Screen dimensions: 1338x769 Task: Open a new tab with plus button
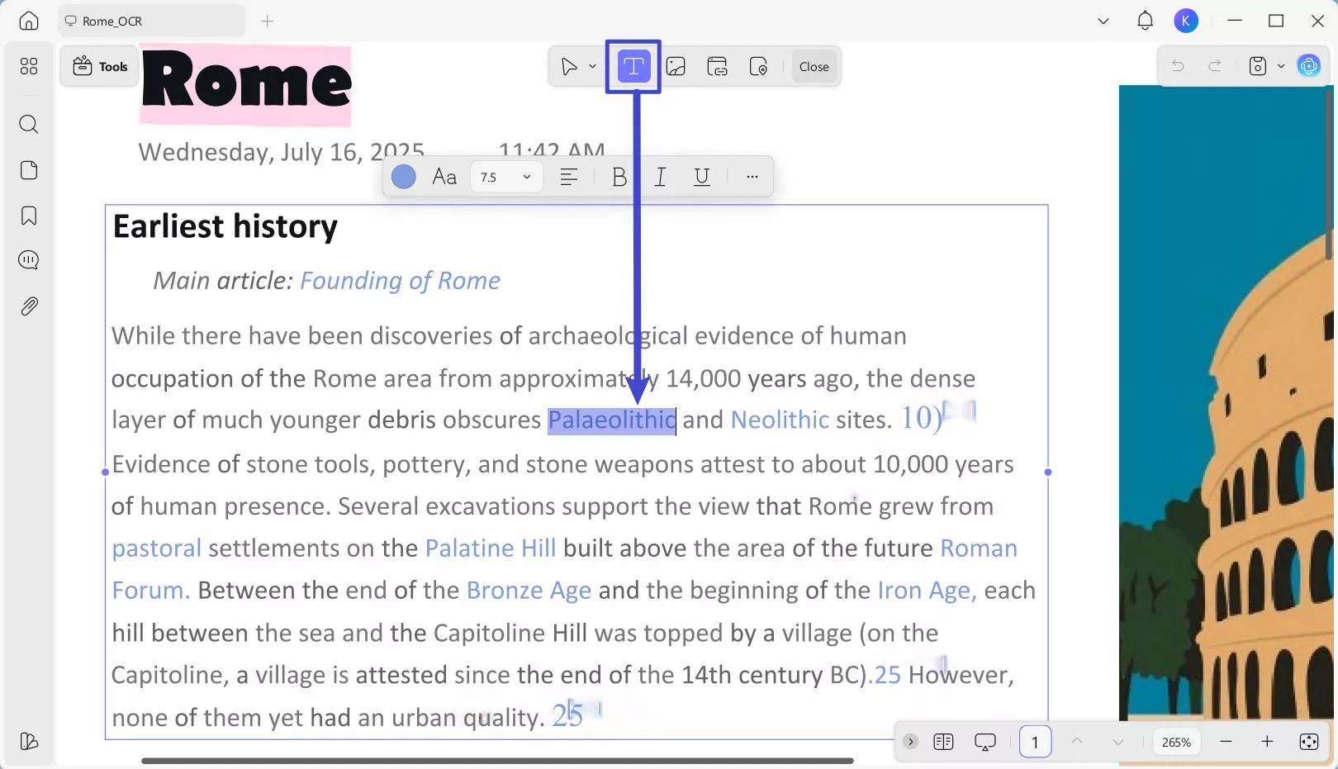click(x=268, y=21)
